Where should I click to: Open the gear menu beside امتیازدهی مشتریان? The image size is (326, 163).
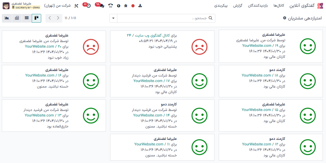pos(285,18)
